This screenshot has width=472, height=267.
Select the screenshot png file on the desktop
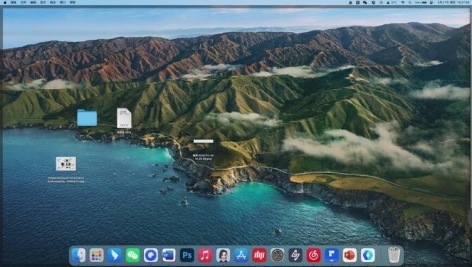coord(203,141)
